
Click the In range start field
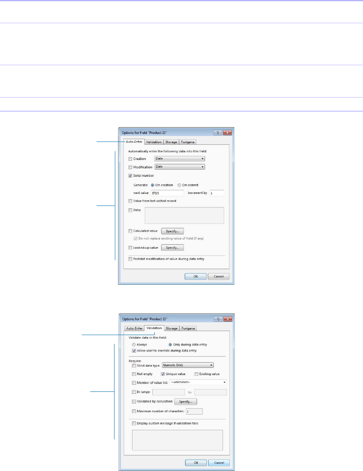tap(169, 392)
